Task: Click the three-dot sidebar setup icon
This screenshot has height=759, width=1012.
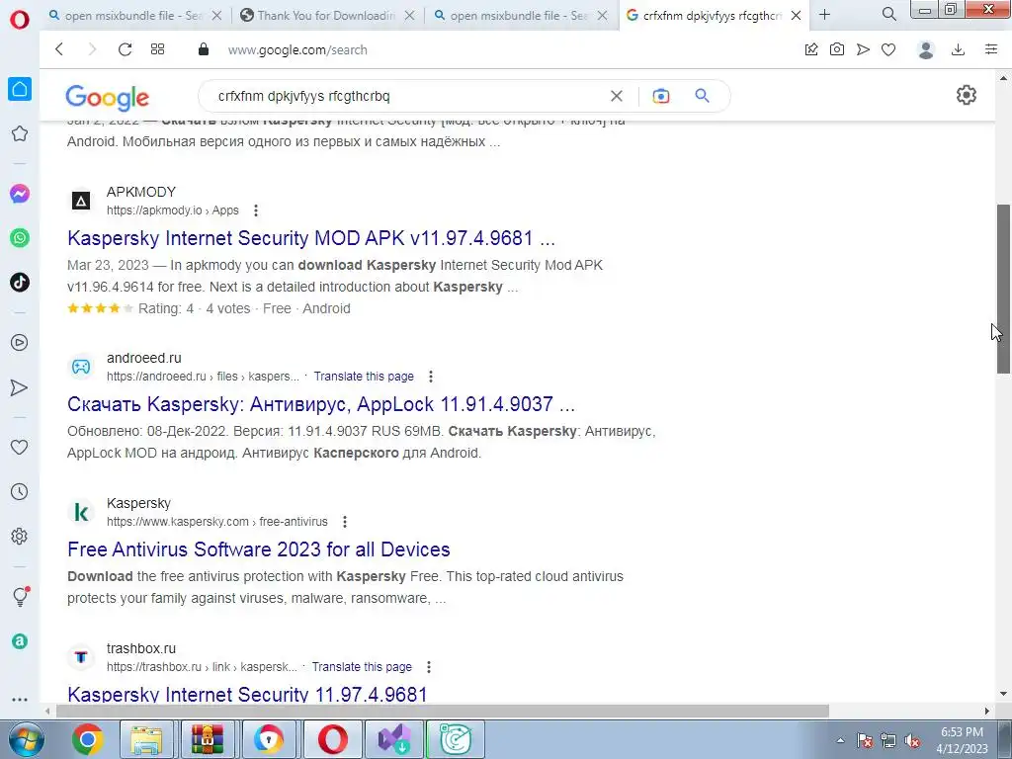Action: click(x=20, y=699)
